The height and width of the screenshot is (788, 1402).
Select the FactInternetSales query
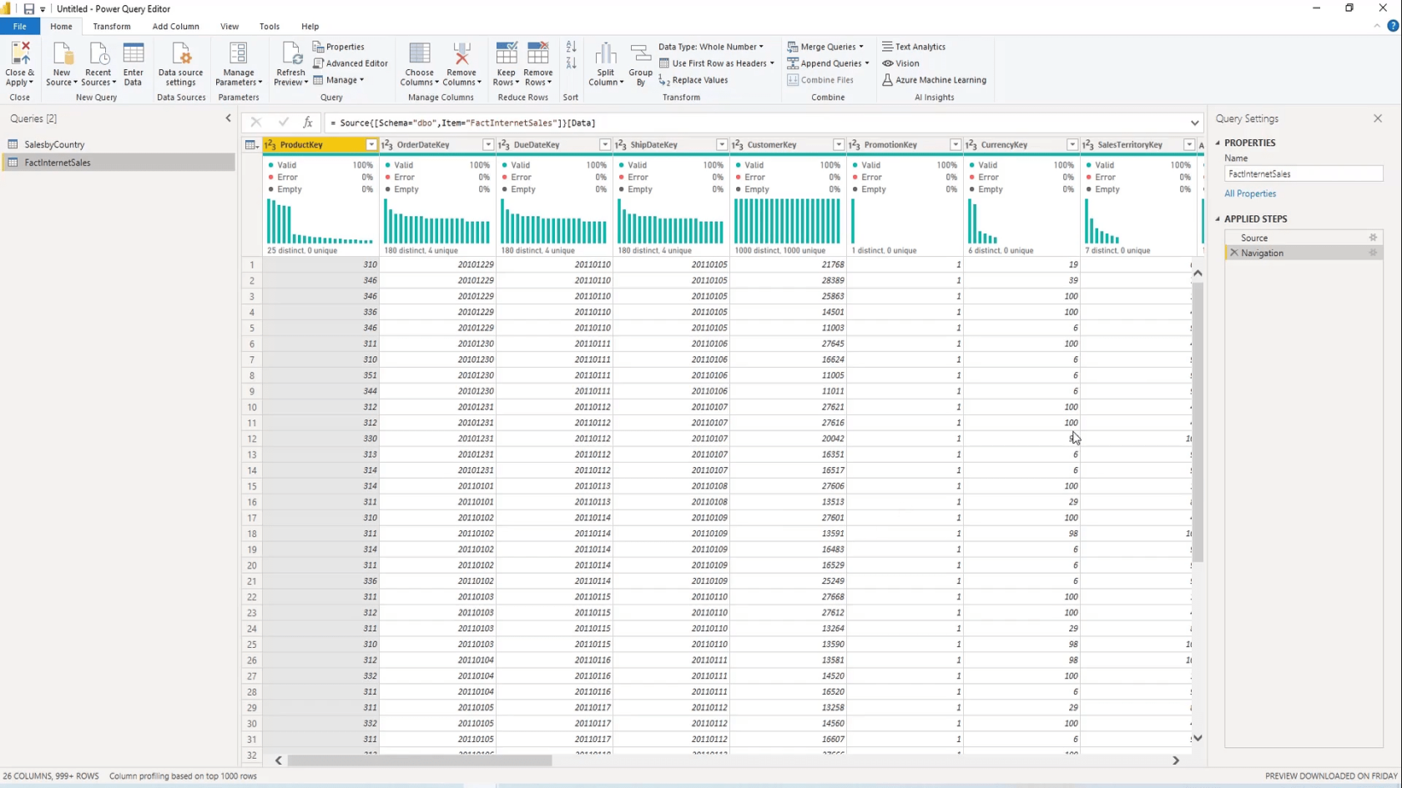tap(118, 163)
